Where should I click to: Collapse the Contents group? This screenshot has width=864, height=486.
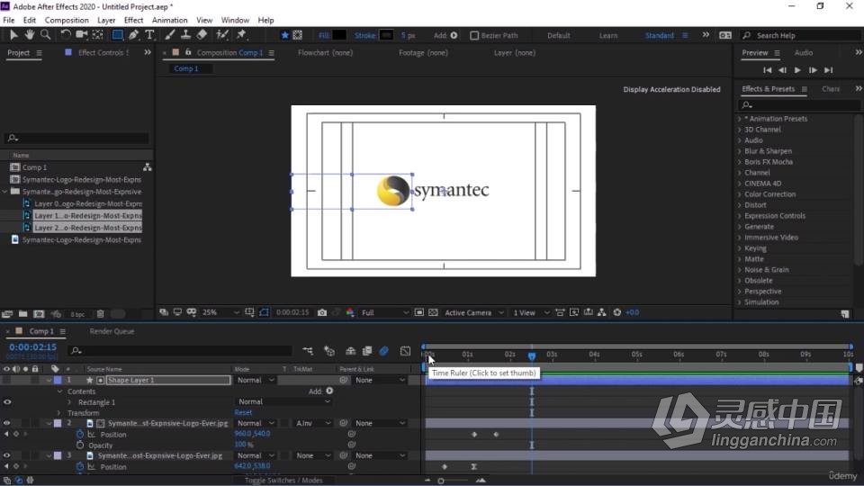tap(59, 391)
